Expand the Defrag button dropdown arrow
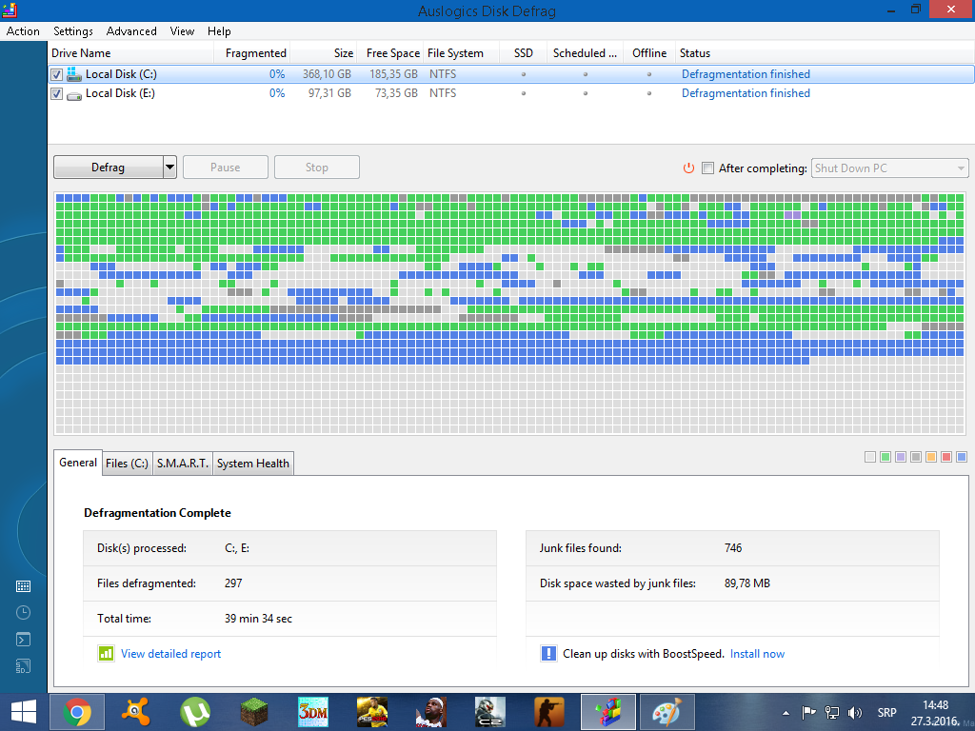This screenshot has height=731, width=975. point(169,168)
